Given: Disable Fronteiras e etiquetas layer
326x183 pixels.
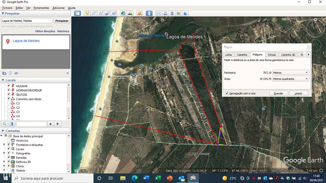Looking at the screenshot, I should (9, 145).
